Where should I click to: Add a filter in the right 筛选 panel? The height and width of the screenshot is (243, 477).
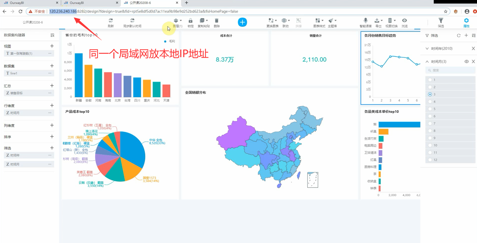pos(466,36)
